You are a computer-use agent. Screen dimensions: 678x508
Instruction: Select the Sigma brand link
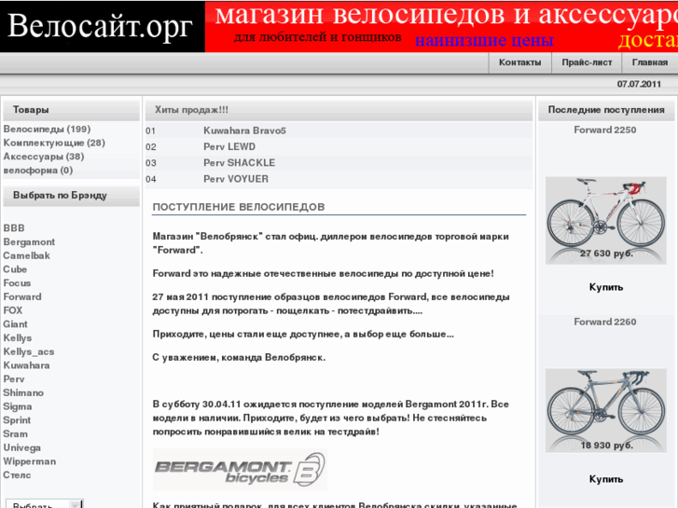(18, 406)
